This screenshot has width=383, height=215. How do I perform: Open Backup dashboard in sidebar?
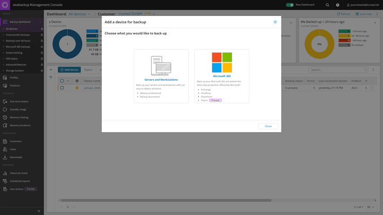(20, 22)
